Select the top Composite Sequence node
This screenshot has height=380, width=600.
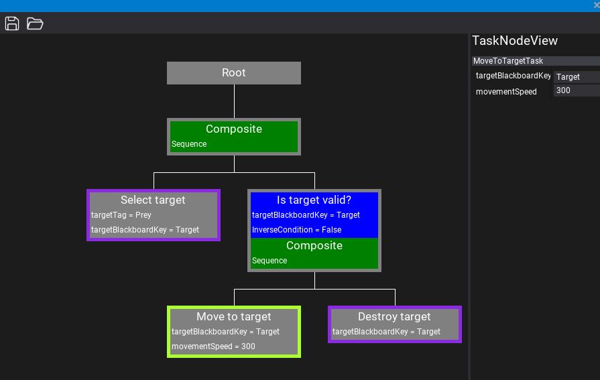[x=234, y=137]
